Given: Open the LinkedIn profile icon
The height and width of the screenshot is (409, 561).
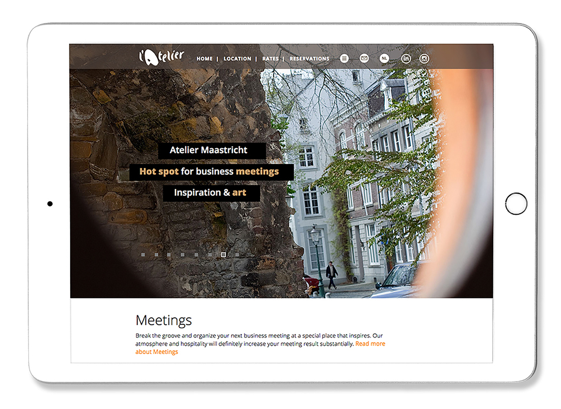Looking at the screenshot, I should (x=406, y=59).
